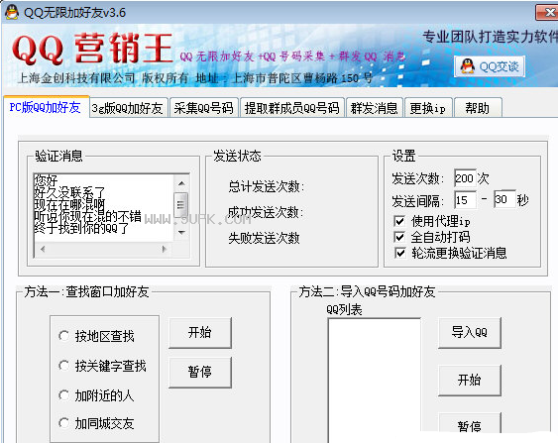Select the 按关键字查找 radio option
This screenshot has width=558, height=443.
tap(64, 366)
